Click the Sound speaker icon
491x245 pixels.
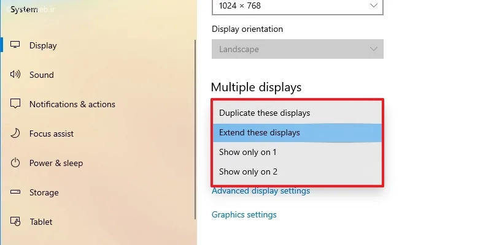click(x=16, y=75)
